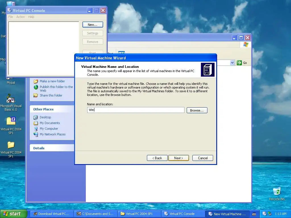Click the Share this folder icon
This screenshot has height=218, width=291.
(36, 95)
